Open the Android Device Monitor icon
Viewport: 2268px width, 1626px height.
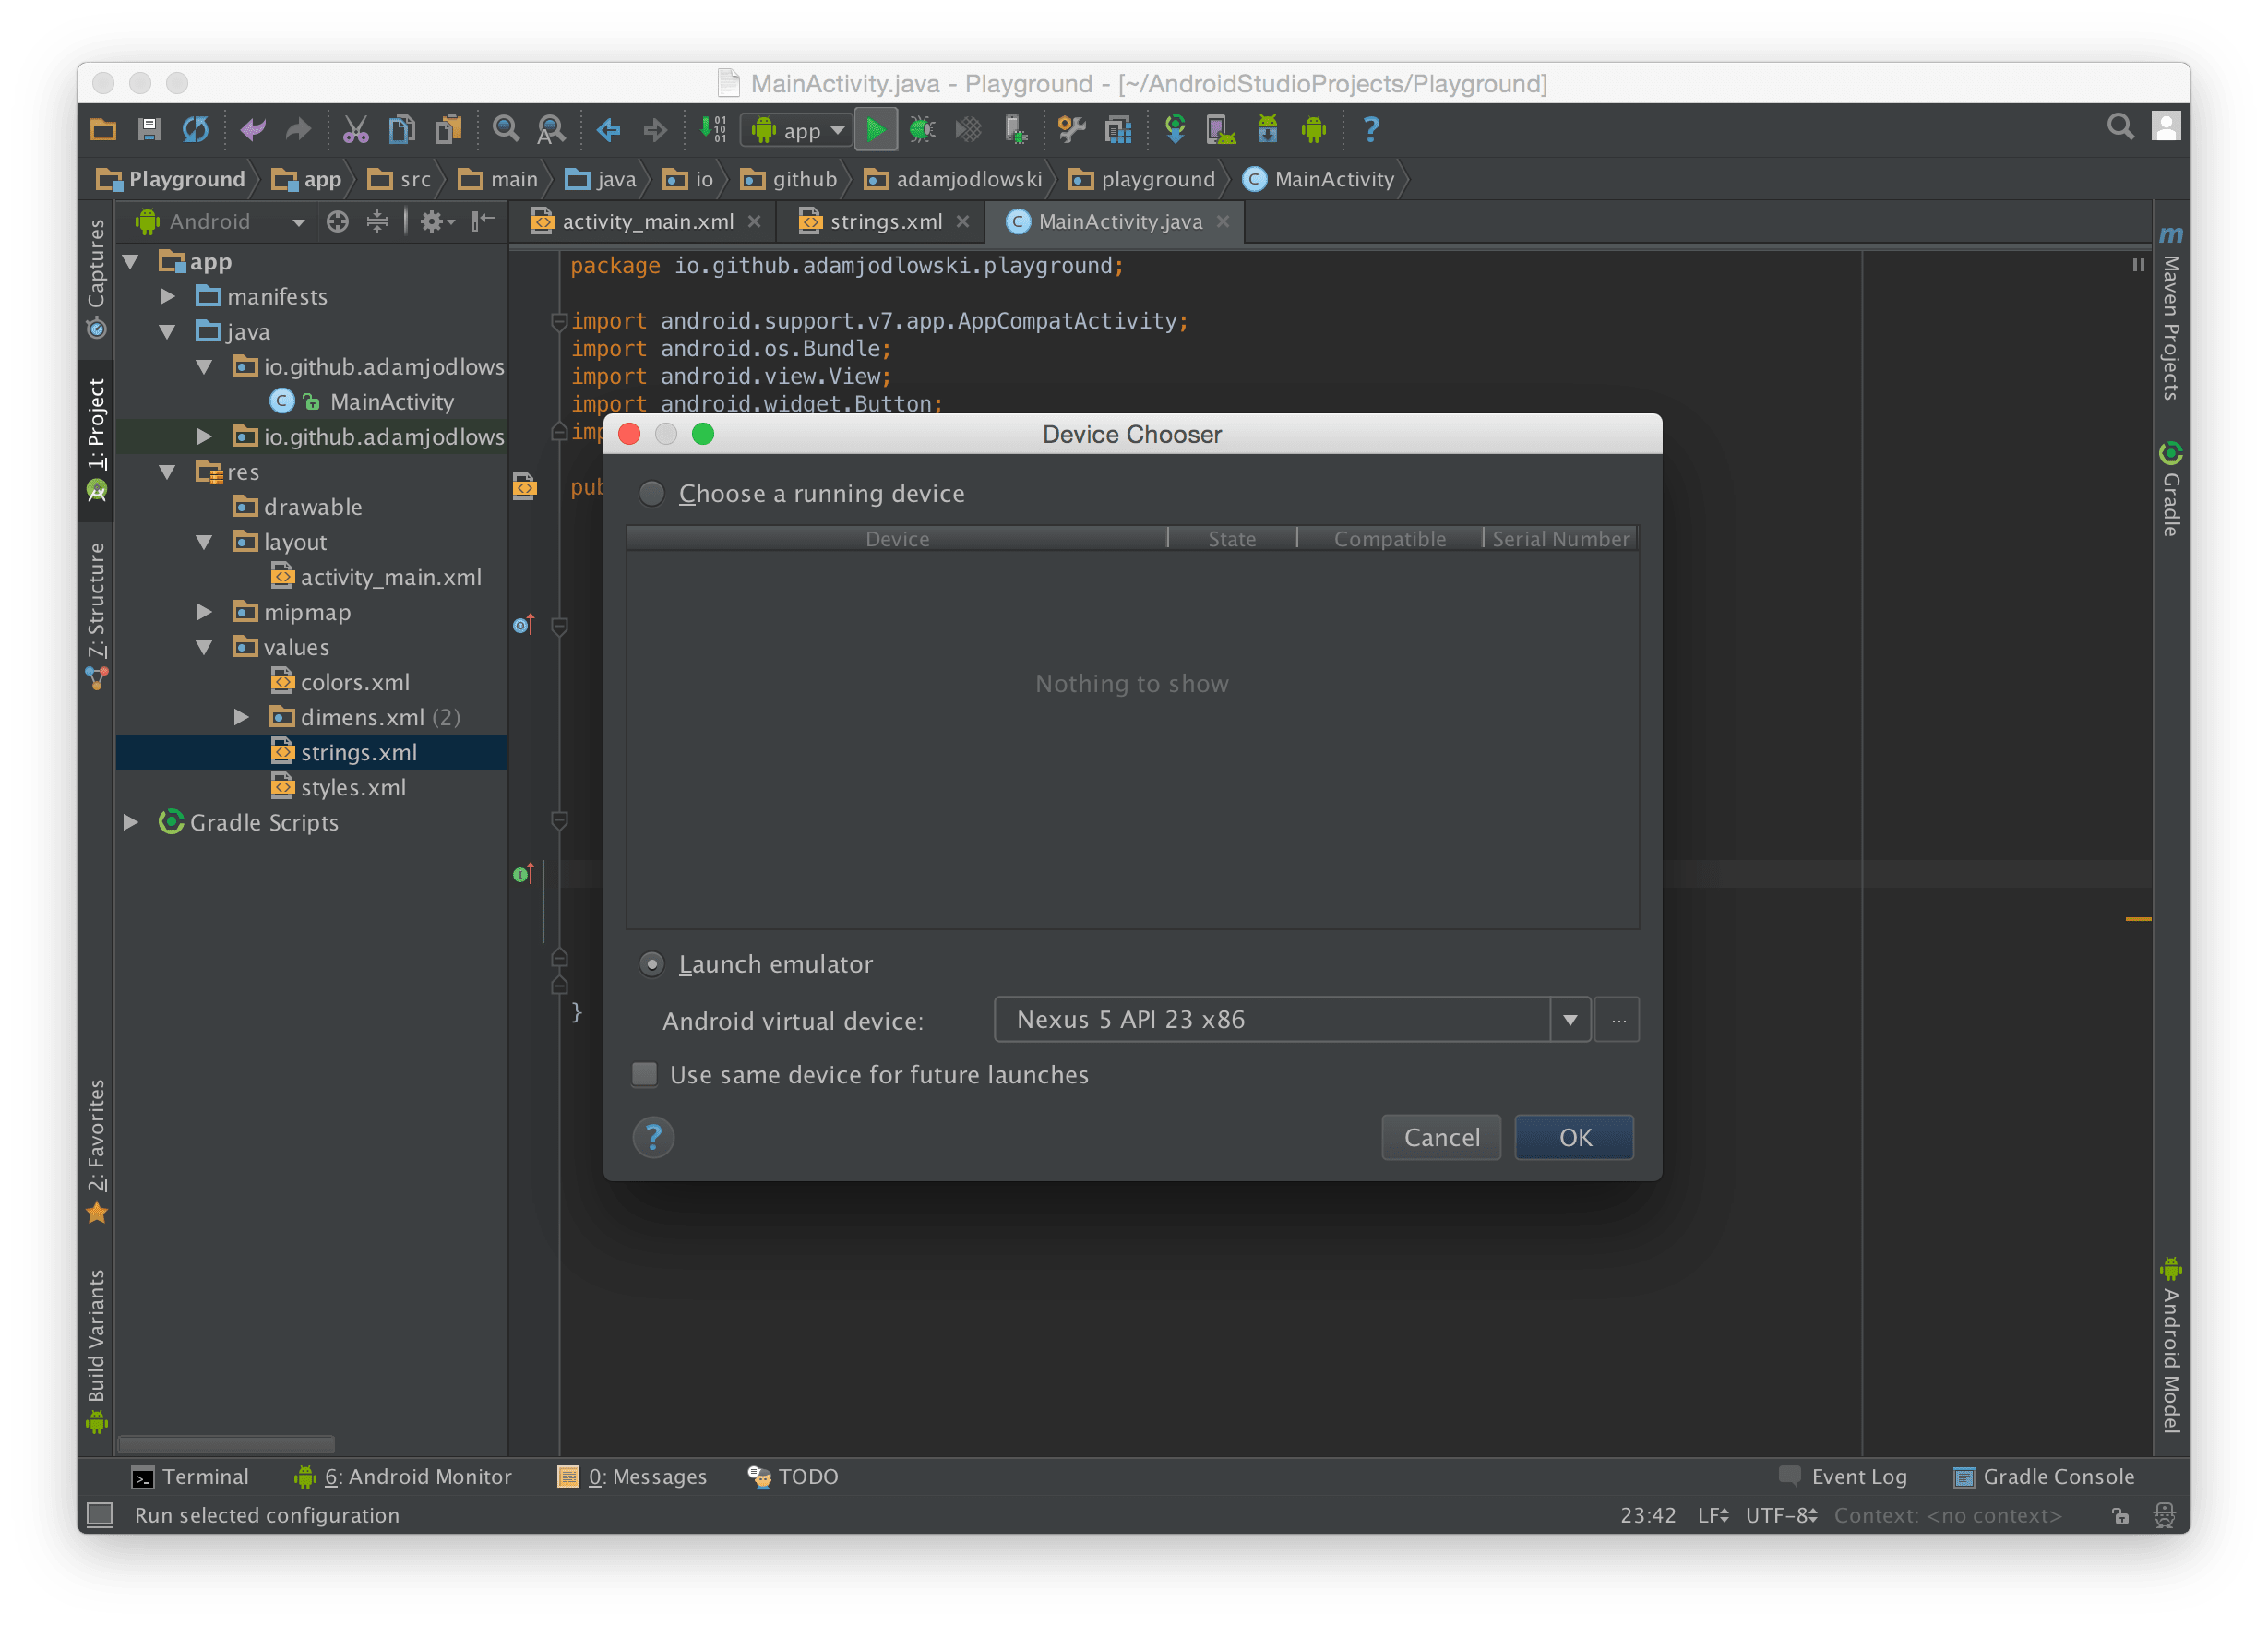(1314, 129)
